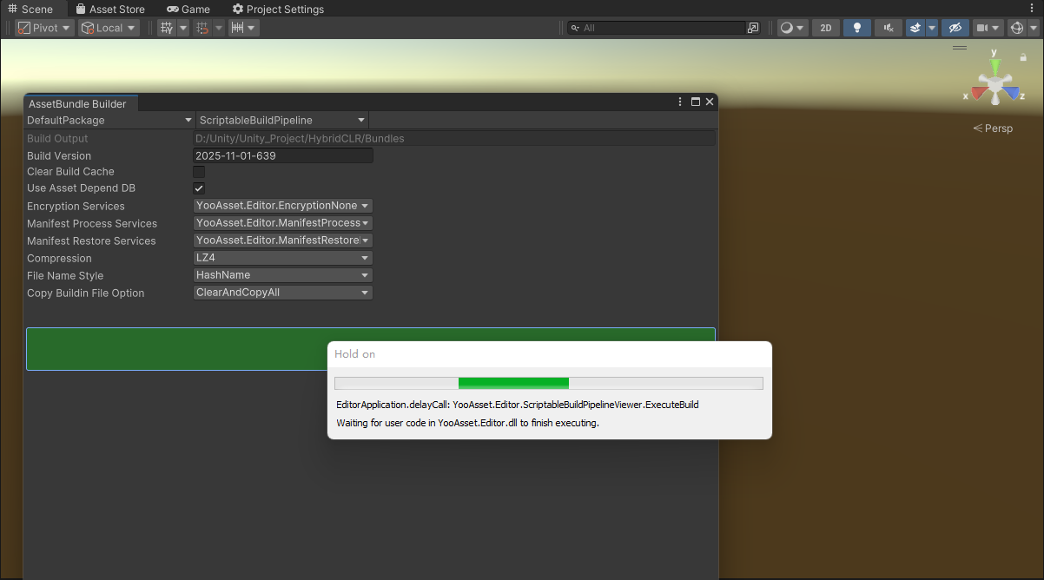Image resolution: width=1044 pixels, height=580 pixels.
Task: Open Encryption Services dropdown
Action: coord(283,206)
